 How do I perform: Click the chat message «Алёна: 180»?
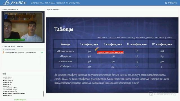pyautogui.click(x=8, y=82)
